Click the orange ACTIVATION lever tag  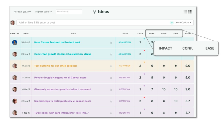pyautogui.click(x=125, y=66)
